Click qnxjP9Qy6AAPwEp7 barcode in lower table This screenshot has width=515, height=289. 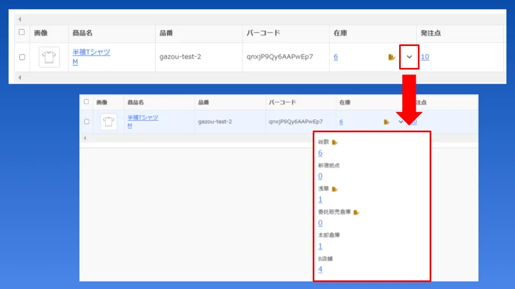coord(296,121)
